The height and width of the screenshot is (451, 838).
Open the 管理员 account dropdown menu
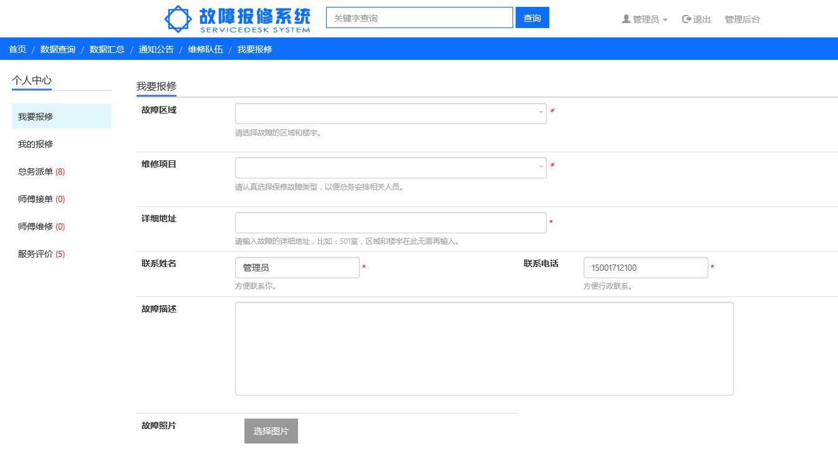coord(646,19)
